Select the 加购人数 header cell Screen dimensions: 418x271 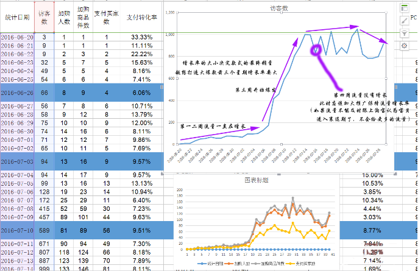pos(63,17)
